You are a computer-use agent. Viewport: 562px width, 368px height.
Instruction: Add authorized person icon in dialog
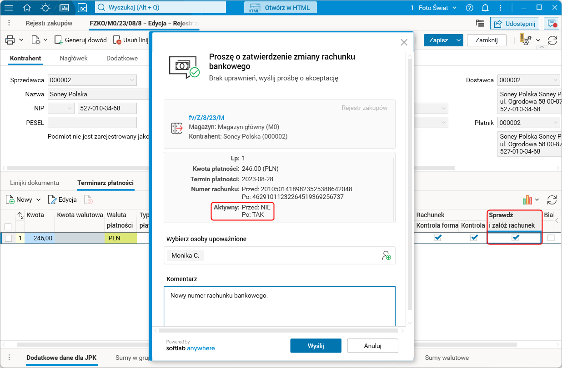tap(386, 255)
